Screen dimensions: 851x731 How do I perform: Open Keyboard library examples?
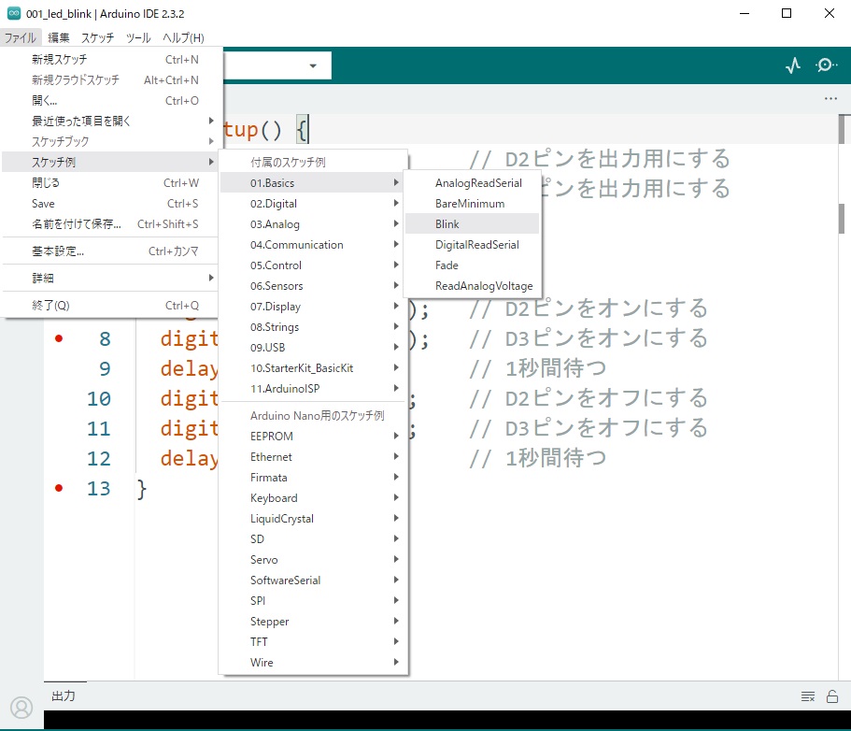313,498
